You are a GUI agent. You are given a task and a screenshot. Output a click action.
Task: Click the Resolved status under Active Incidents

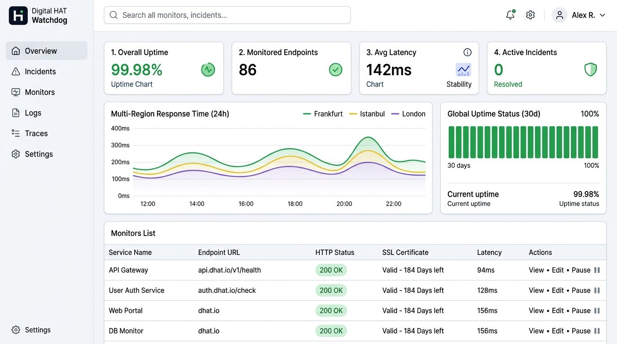coord(508,84)
